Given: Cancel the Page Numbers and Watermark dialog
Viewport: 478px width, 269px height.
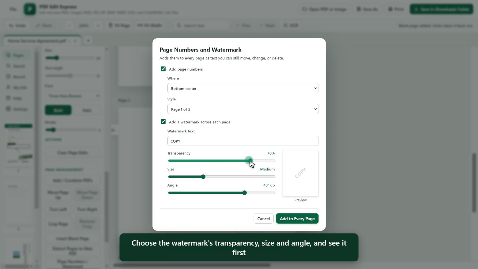Looking at the screenshot, I should tap(263, 218).
